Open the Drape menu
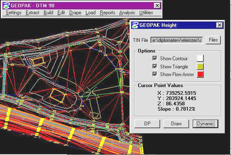The image size is (231, 155). pos(75,13)
